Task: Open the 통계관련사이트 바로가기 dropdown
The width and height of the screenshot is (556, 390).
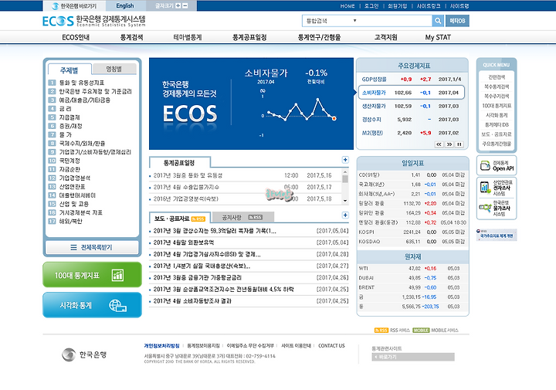Action: [413, 357]
